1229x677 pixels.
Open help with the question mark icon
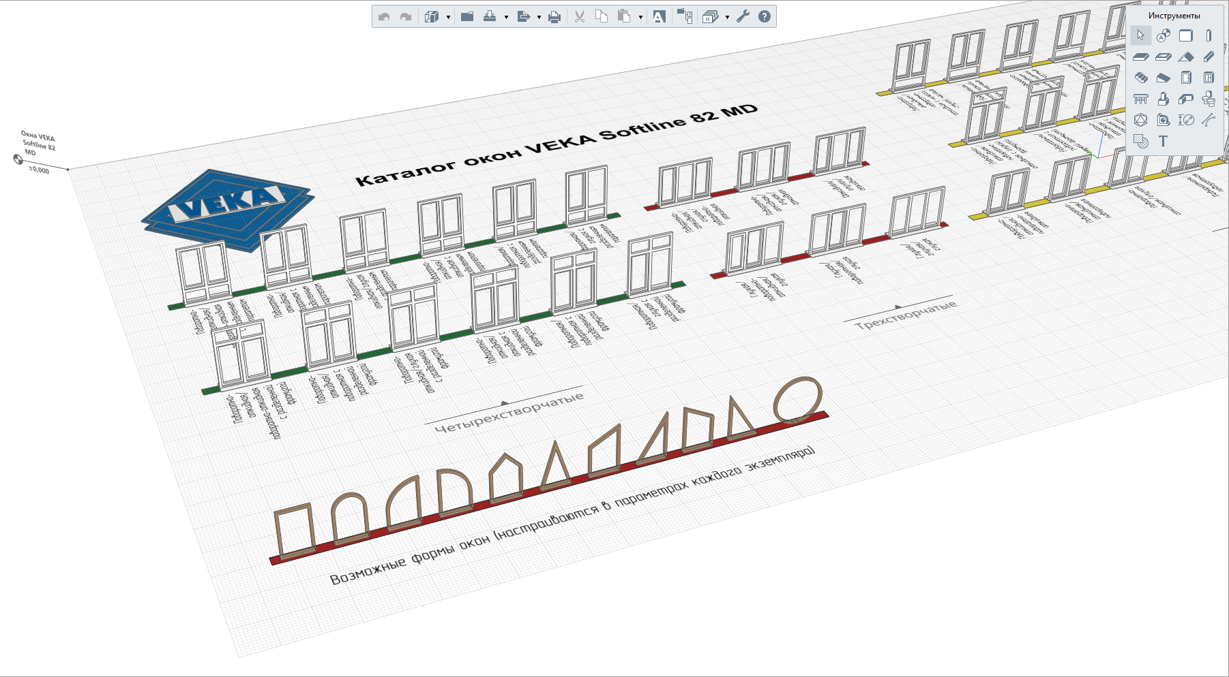(x=765, y=17)
